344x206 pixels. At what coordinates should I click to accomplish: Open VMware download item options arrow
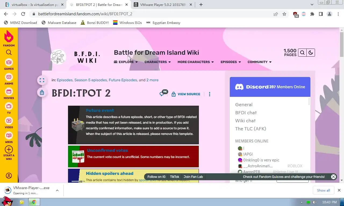(x=57, y=190)
